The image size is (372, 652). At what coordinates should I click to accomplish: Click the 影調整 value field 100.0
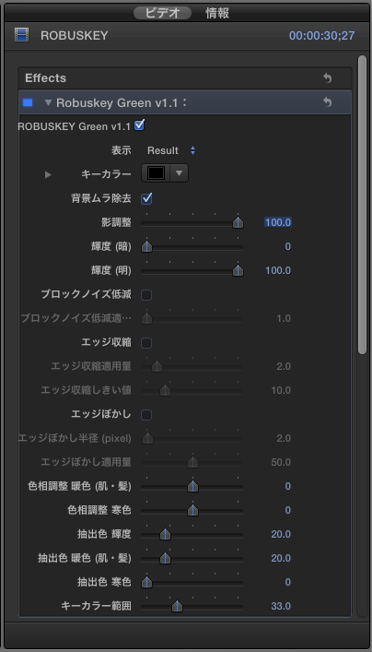pyautogui.click(x=278, y=222)
